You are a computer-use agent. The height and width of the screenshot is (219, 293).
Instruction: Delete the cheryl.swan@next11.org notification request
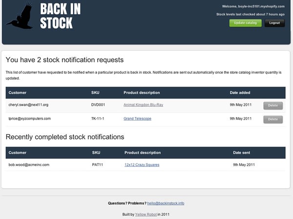(x=273, y=105)
